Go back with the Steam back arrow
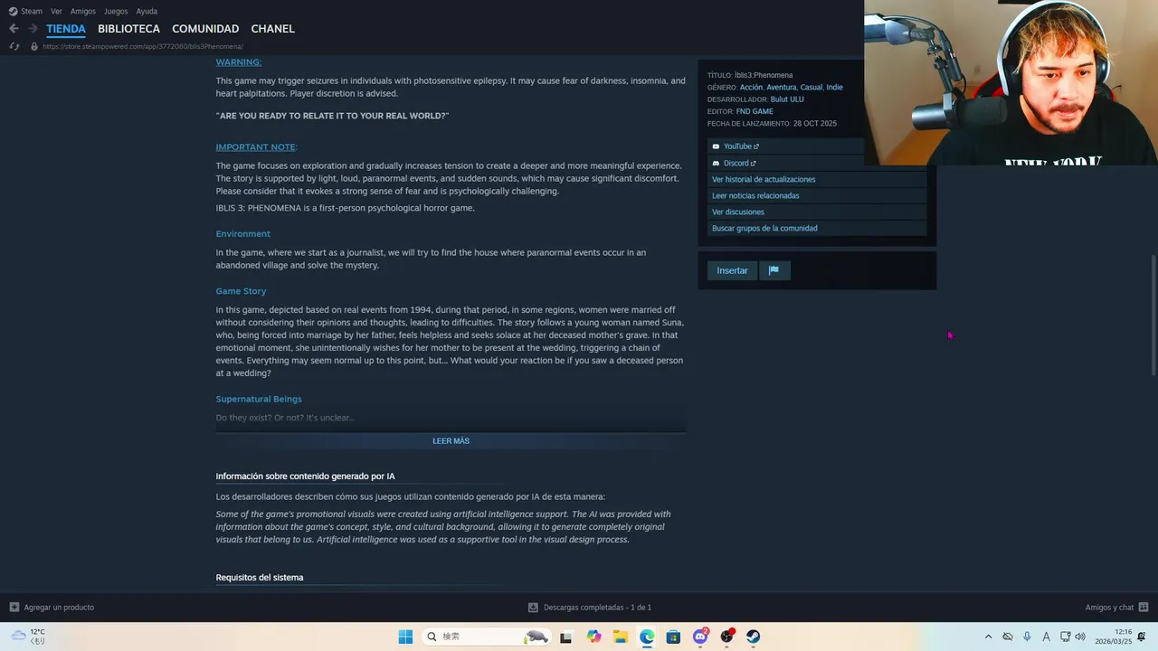This screenshot has width=1158, height=651. pos(14,29)
